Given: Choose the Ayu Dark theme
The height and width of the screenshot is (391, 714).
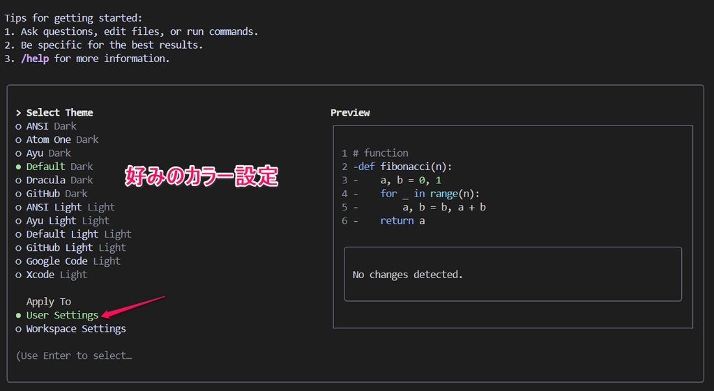Looking at the screenshot, I should [43, 153].
